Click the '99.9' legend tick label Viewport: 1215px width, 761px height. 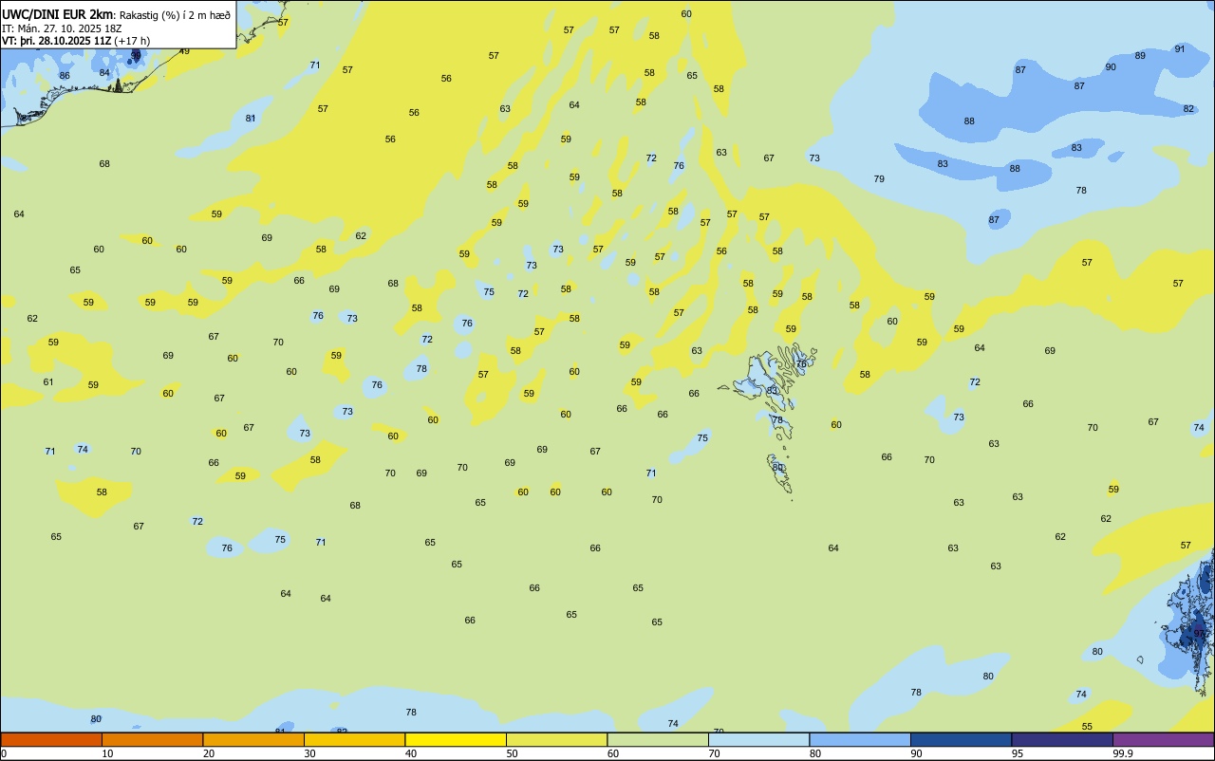[1123, 753]
